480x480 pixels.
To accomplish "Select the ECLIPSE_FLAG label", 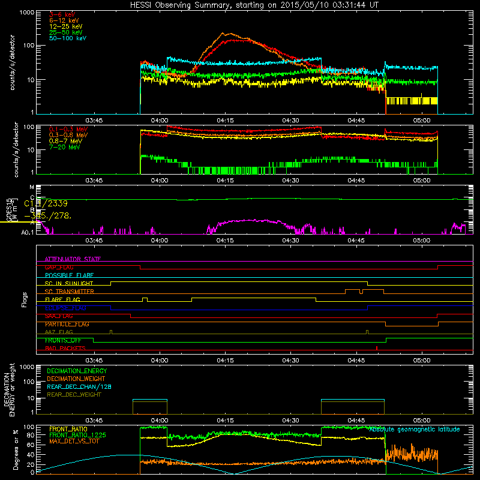I will 65,308.
